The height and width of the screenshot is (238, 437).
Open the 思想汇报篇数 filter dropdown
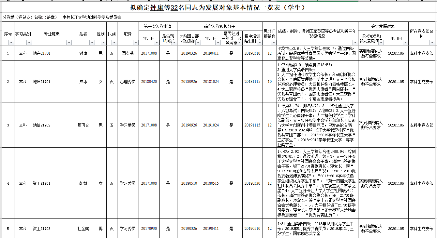click(x=274, y=43)
